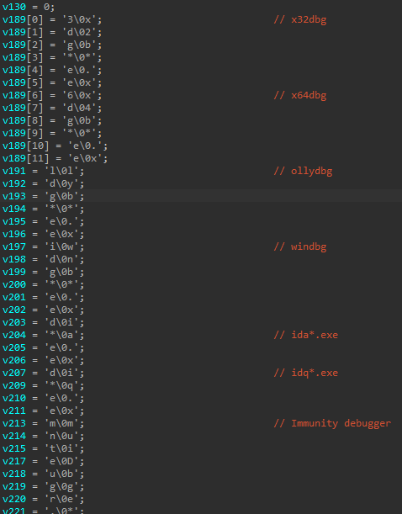Click variable v195
The image size is (402, 514).
click(x=14, y=221)
